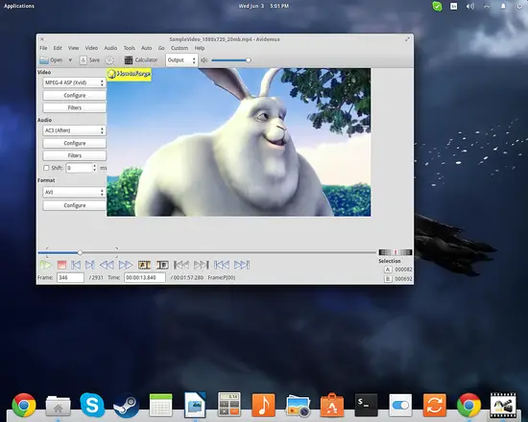Screen dimensions: 528x422
Task: Open the Tools menu
Action: [129, 48]
